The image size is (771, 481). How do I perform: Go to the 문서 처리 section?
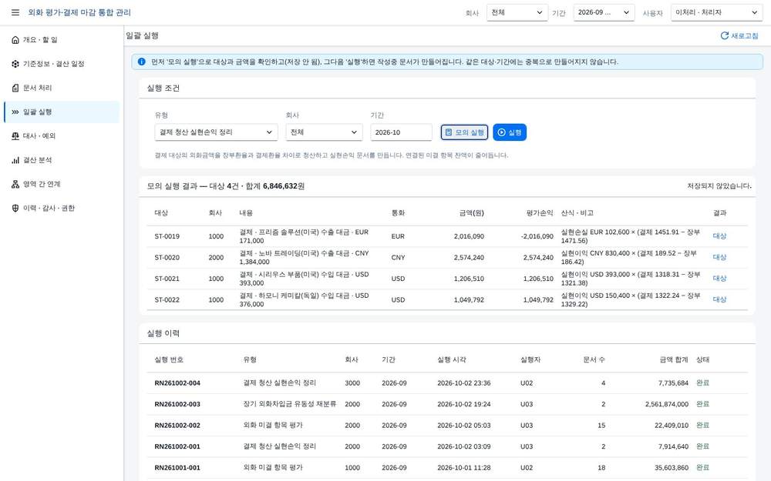coord(62,88)
